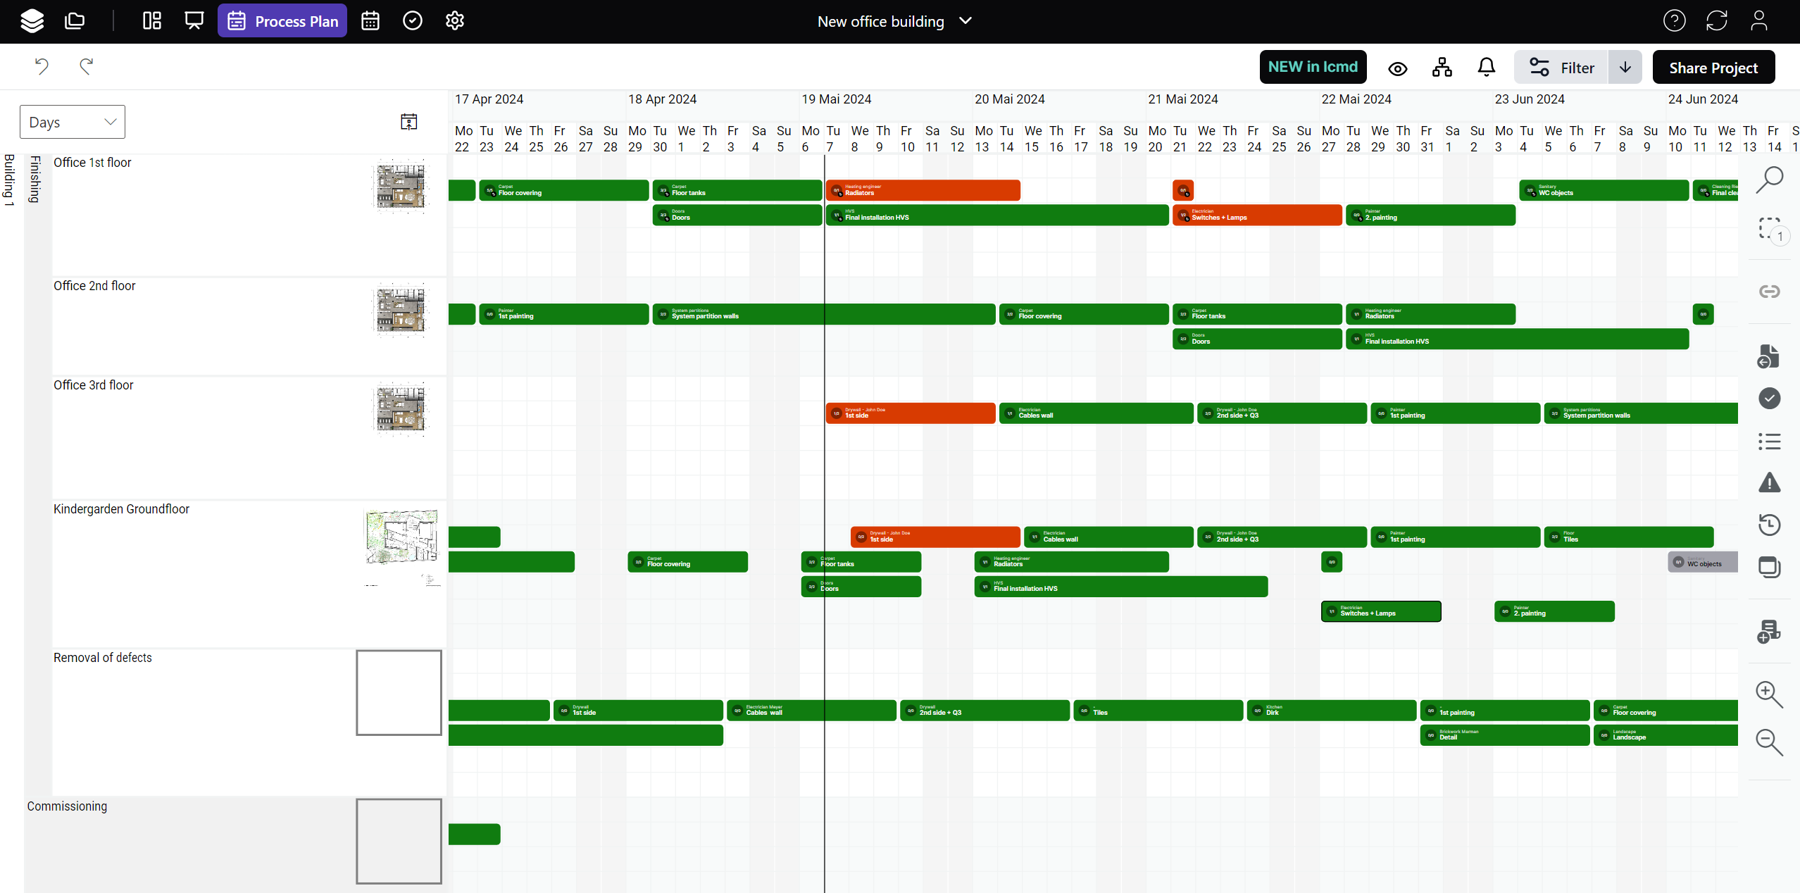Toggle the dashed selection box tool
1800x893 pixels.
1769,228
